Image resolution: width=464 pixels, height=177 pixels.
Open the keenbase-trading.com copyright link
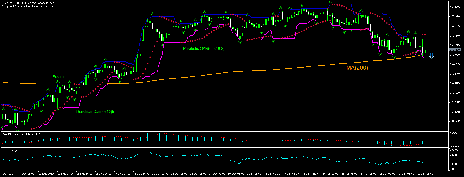(x=28, y=6)
